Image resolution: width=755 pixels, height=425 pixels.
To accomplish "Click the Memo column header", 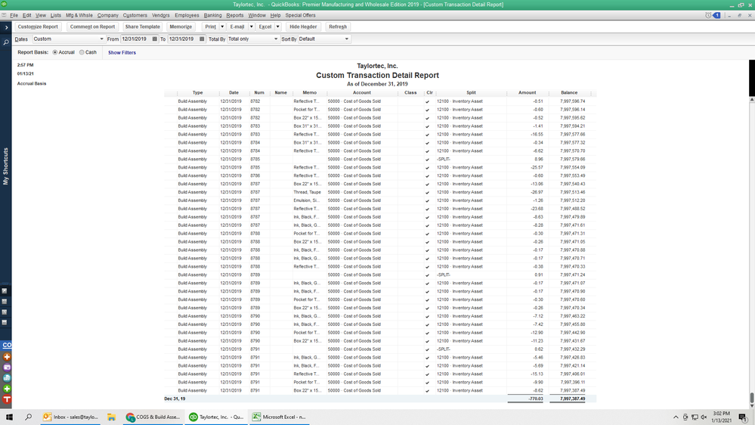I will (310, 92).
